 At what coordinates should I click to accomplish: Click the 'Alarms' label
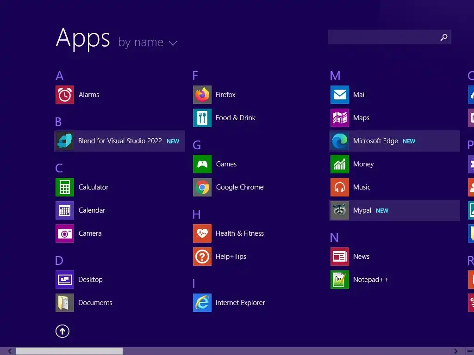click(89, 95)
